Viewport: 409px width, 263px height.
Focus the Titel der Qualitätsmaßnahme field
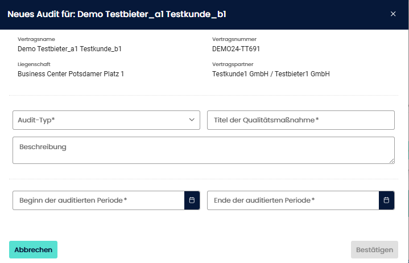[x=300, y=120]
